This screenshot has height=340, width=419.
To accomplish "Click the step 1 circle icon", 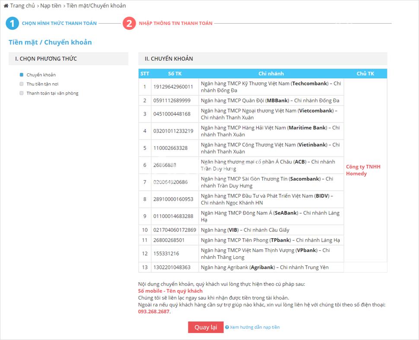I will tap(12, 23).
